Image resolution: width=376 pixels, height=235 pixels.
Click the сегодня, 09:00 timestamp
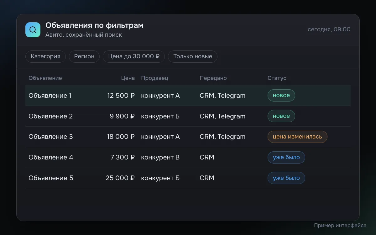click(x=329, y=29)
